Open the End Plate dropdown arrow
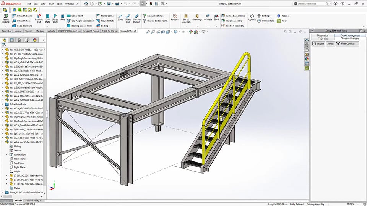367x206 pixels. pos(47,26)
